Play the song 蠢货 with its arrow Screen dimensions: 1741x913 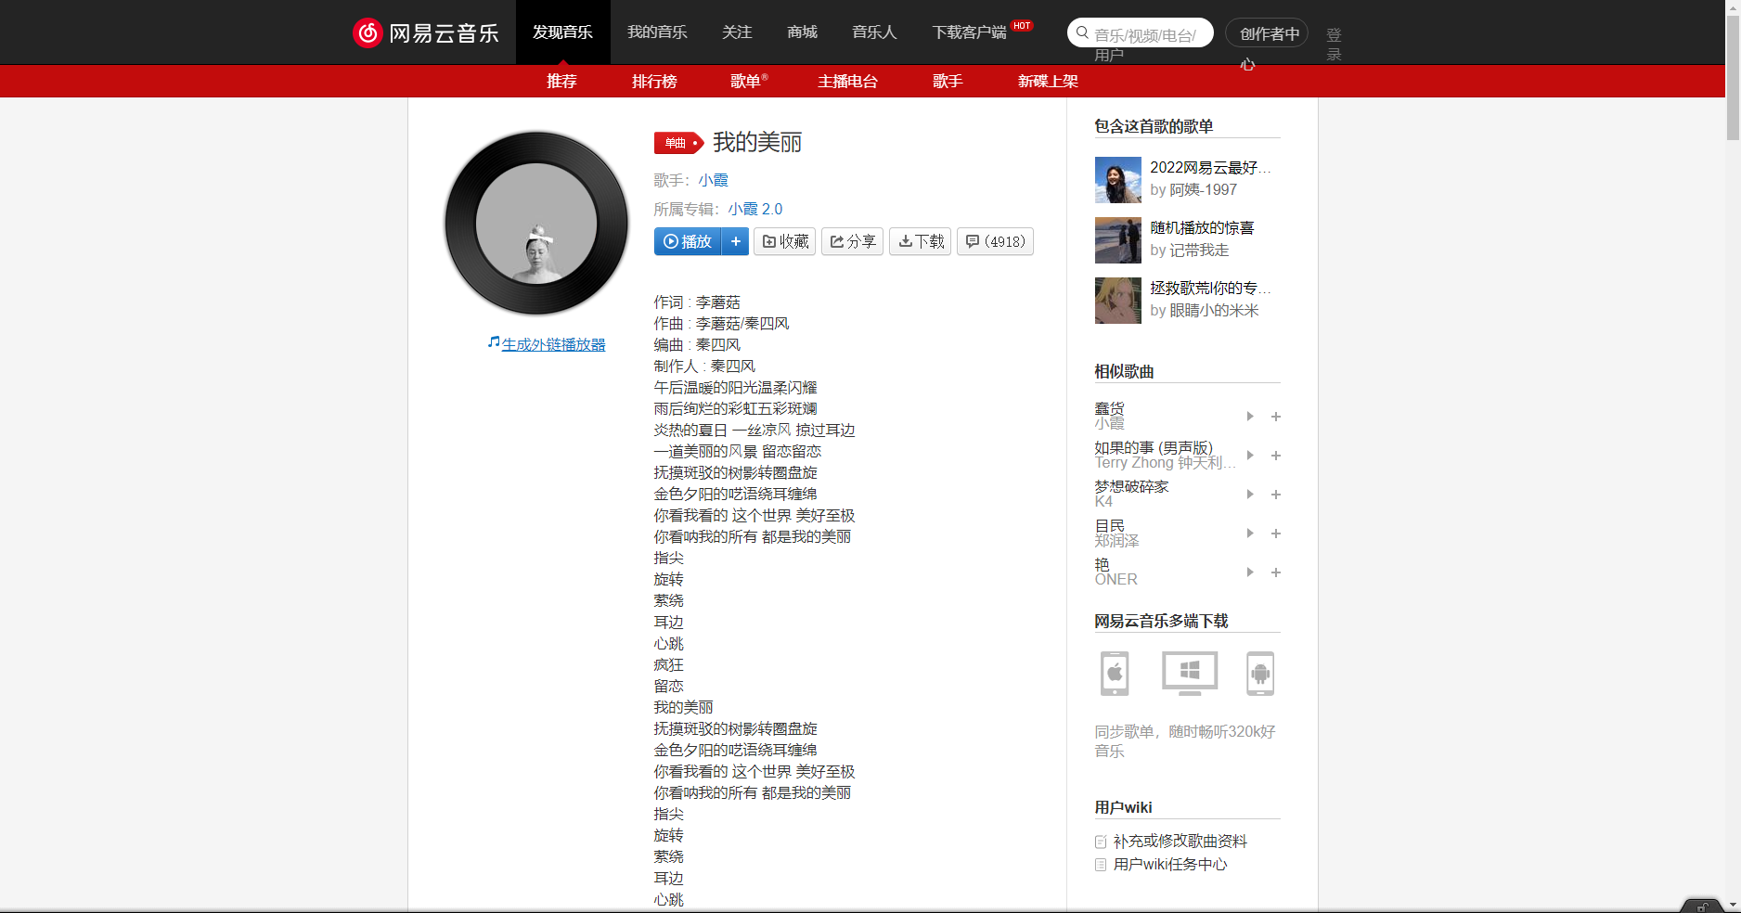1249,417
